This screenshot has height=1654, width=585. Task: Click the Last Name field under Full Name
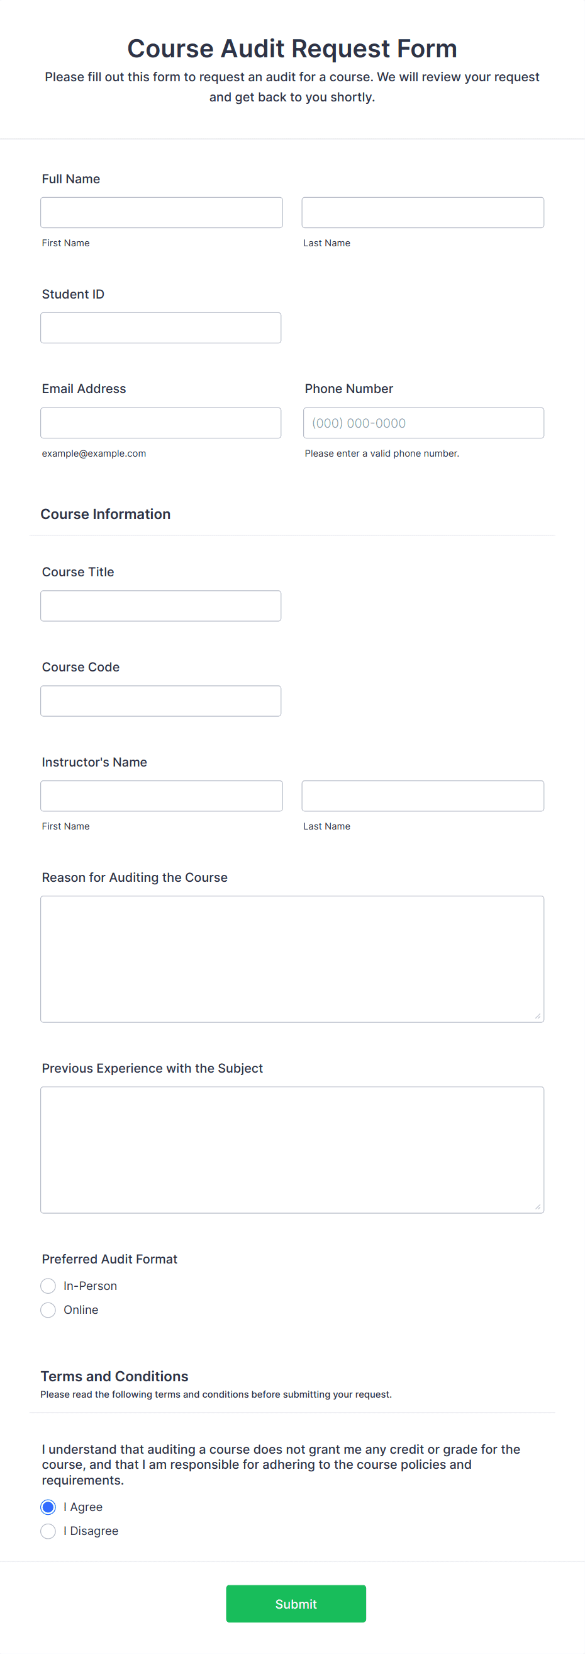[422, 212]
